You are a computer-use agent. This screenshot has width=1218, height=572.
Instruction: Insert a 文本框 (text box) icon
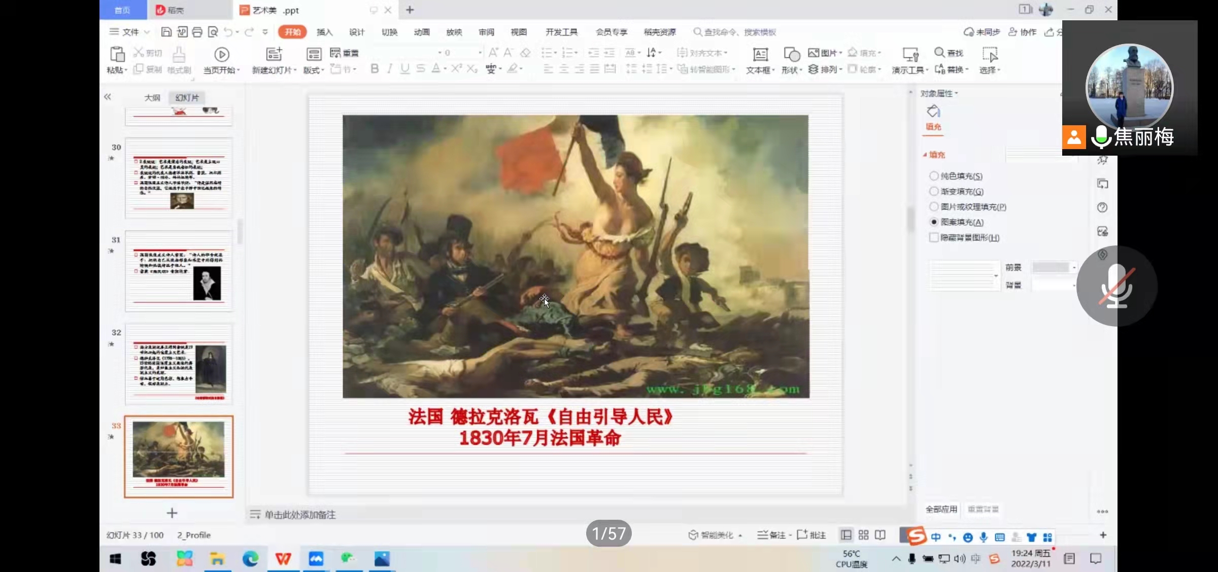tap(760, 54)
